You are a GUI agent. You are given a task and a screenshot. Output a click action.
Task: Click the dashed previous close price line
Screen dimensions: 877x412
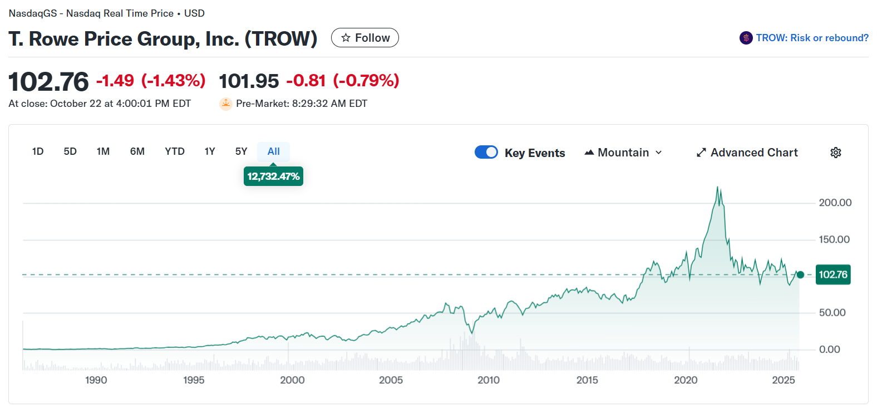pos(390,274)
